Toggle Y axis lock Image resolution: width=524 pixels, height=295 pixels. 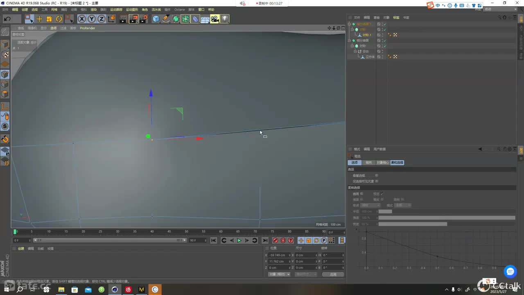tap(92, 19)
